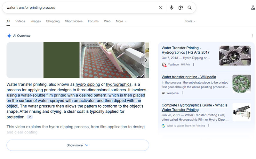
Task: Open options for YouTube HG Arts result
Action: 194,64
